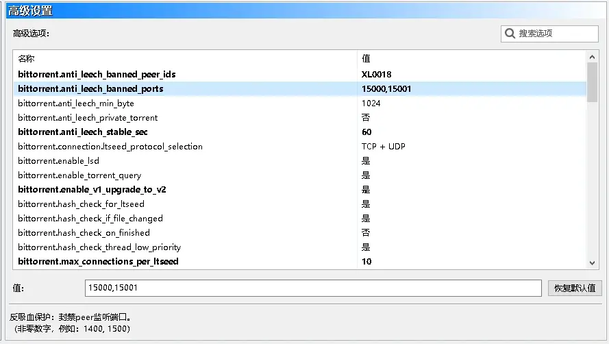Type in the 搜索选项 search box

coord(555,34)
